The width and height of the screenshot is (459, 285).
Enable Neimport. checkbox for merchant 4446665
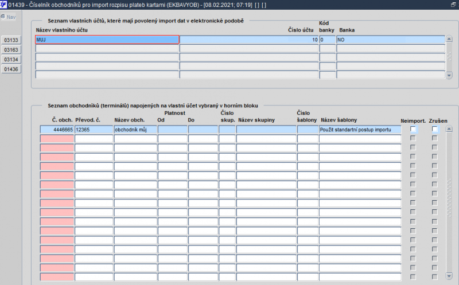click(413, 129)
